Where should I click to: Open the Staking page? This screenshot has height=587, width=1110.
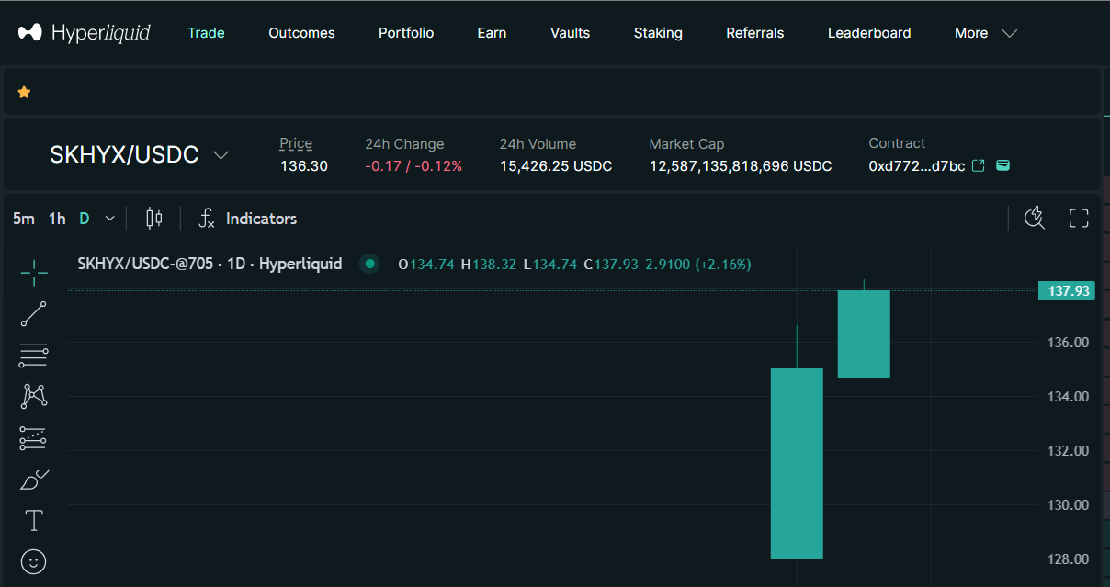pyautogui.click(x=658, y=33)
